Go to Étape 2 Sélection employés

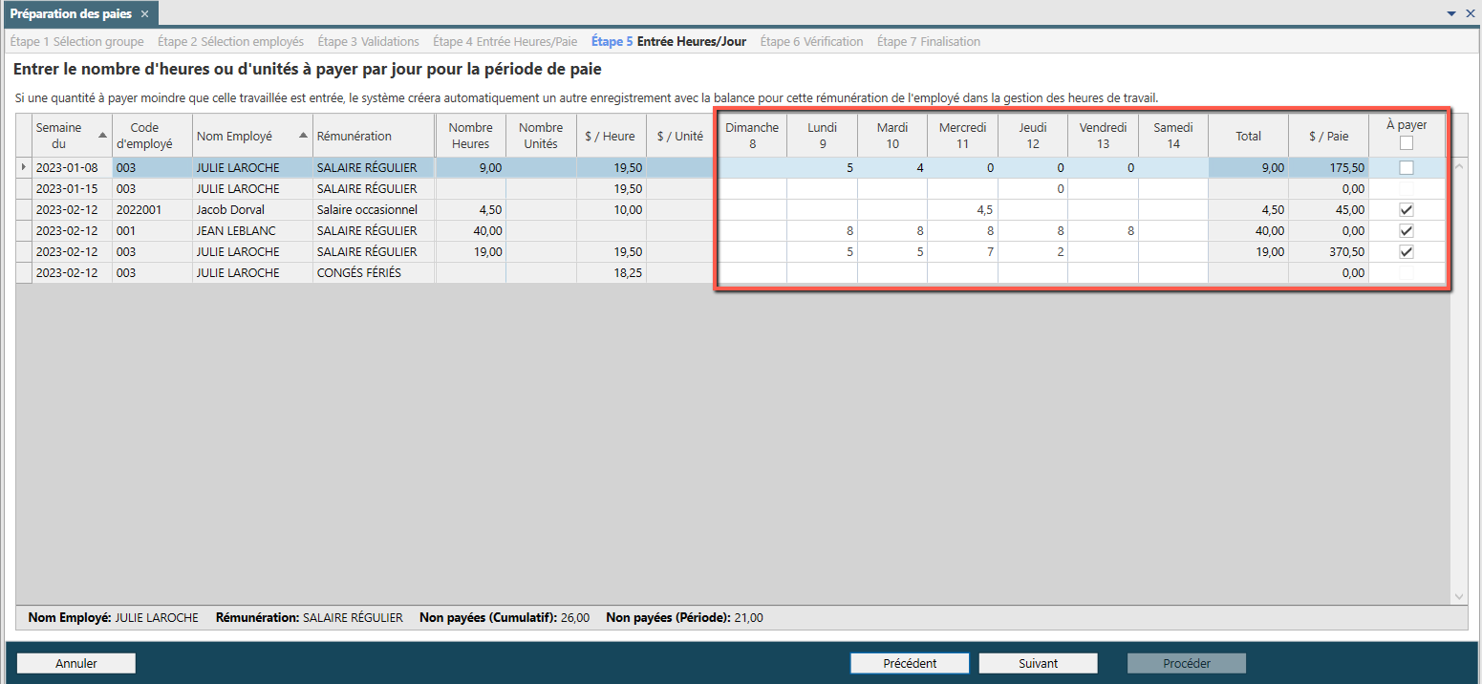tap(230, 42)
